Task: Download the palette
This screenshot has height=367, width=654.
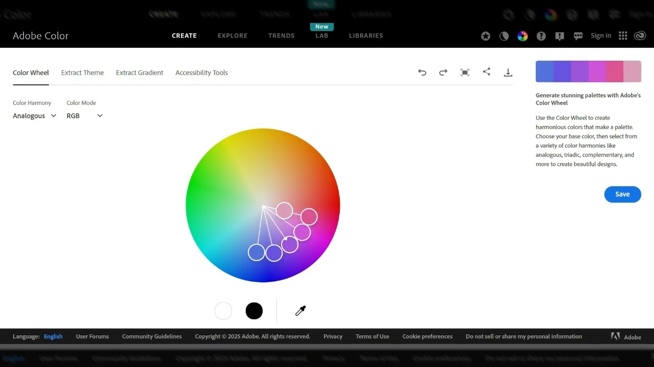Action: 508,72
